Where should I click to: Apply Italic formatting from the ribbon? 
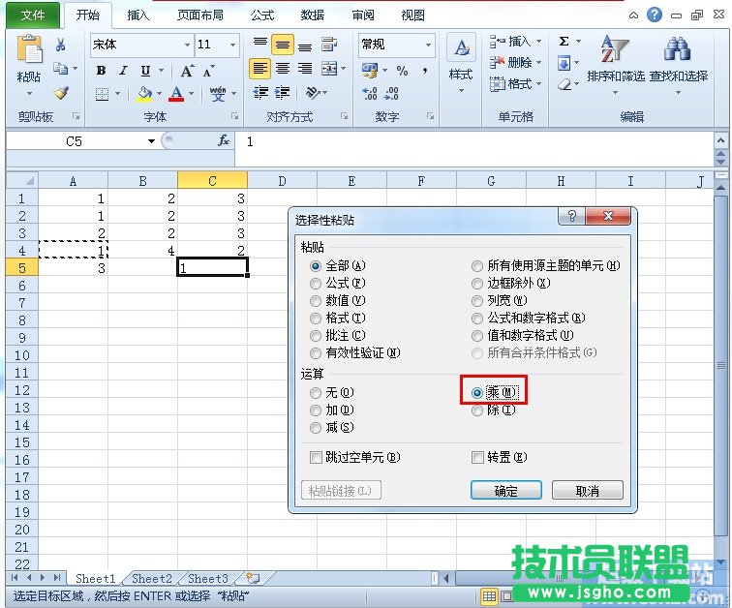tap(124, 71)
